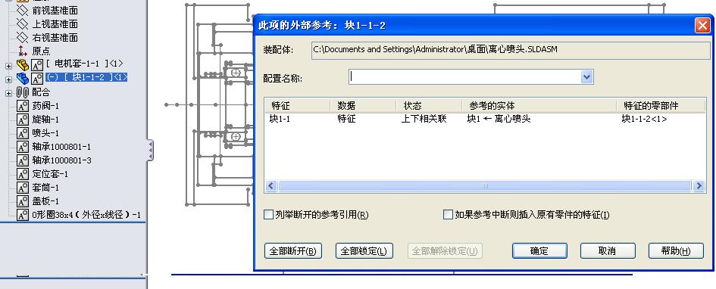Screen dimensions: 716x289
Task: Click the 全部断开 button
Action: click(x=293, y=250)
